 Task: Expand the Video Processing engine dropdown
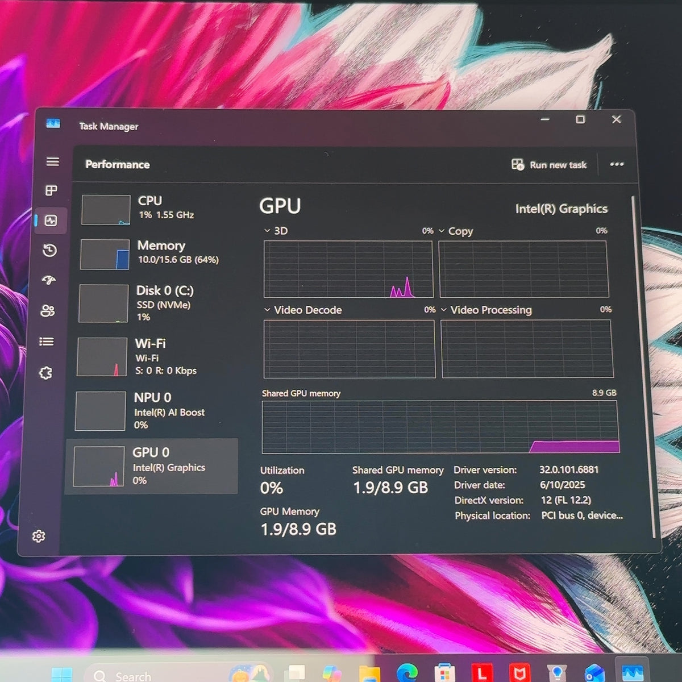[x=444, y=310]
